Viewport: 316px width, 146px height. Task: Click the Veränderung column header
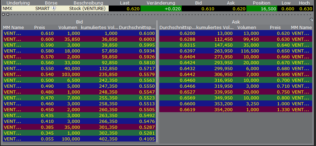tap(161, 3)
